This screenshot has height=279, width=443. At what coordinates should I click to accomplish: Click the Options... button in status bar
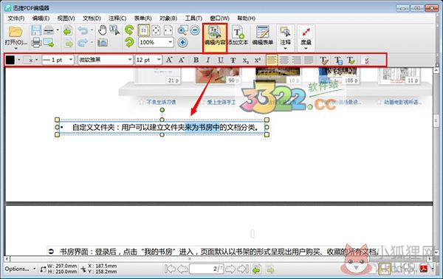[x=20, y=269]
